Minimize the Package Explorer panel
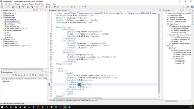194x109 pixels. [43, 10]
